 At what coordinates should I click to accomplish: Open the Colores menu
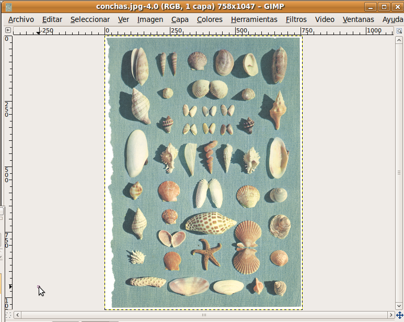210,19
